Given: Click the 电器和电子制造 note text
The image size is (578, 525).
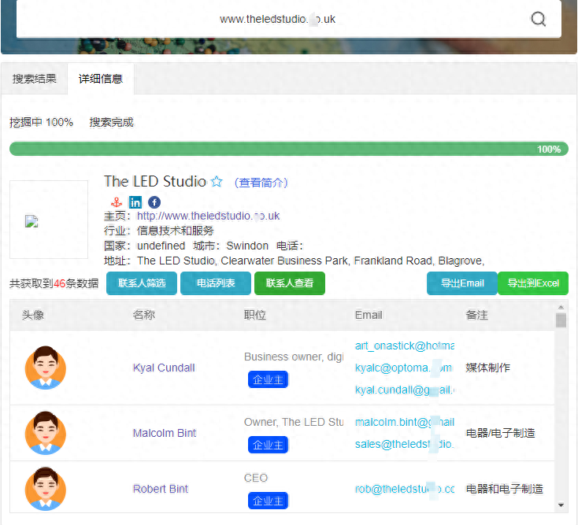Looking at the screenshot, I should [505, 489].
